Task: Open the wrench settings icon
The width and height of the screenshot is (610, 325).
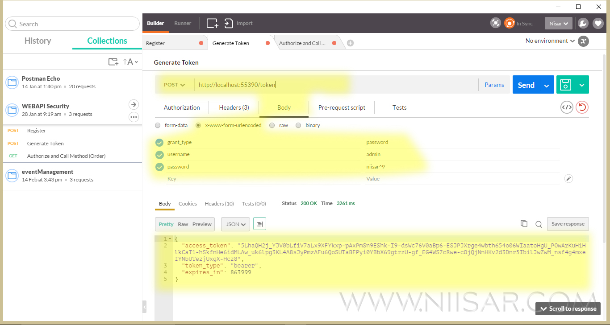Action: tap(583, 23)
